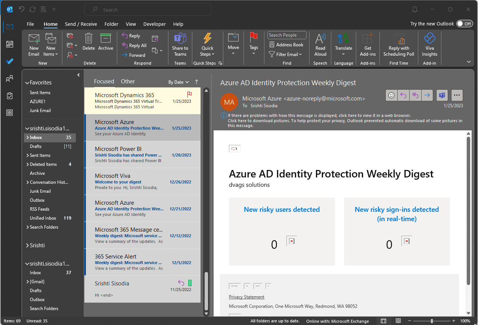Open the Address Book

286,45
